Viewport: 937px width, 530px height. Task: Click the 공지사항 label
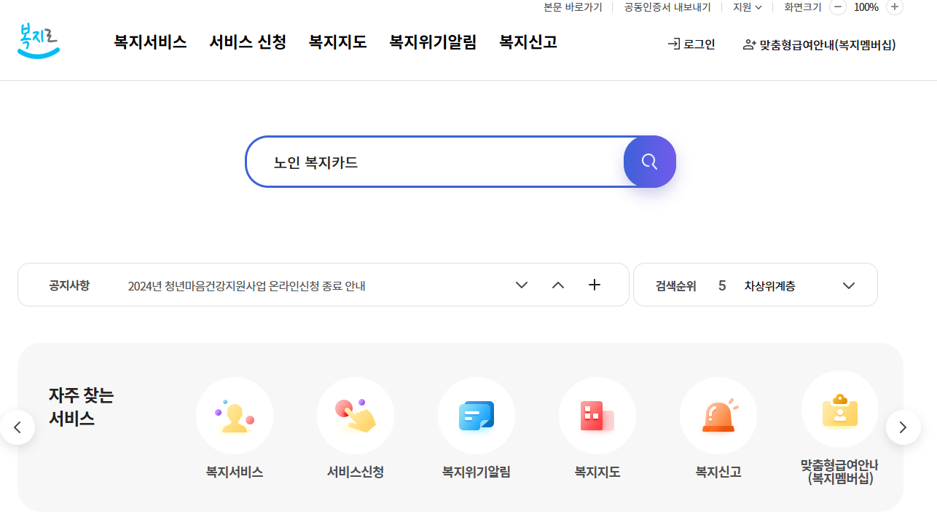[69, 285]
